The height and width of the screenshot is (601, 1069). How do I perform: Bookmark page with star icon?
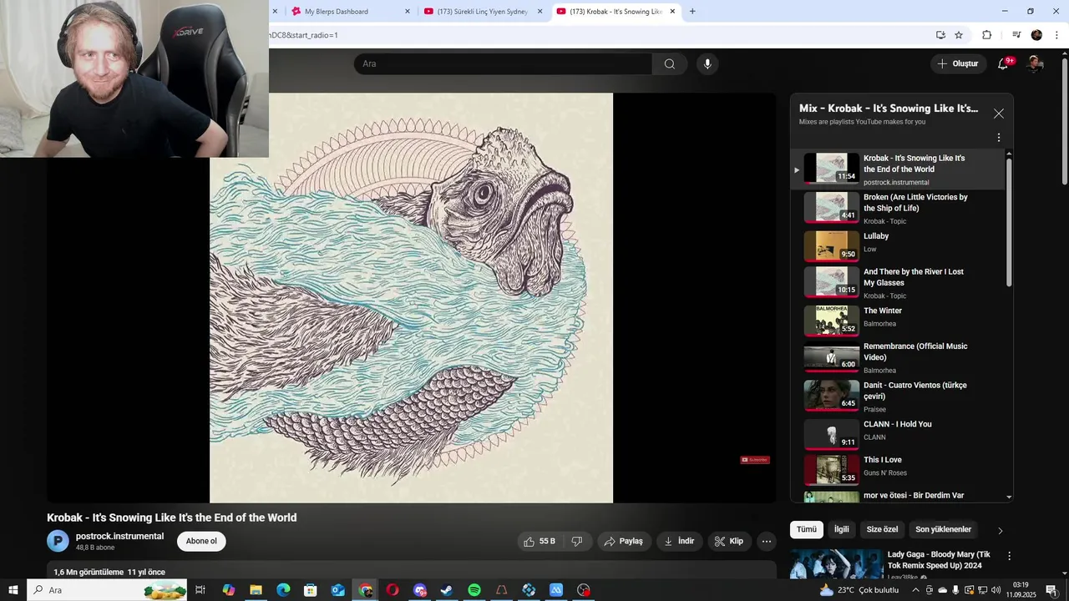tap(959, 35)
